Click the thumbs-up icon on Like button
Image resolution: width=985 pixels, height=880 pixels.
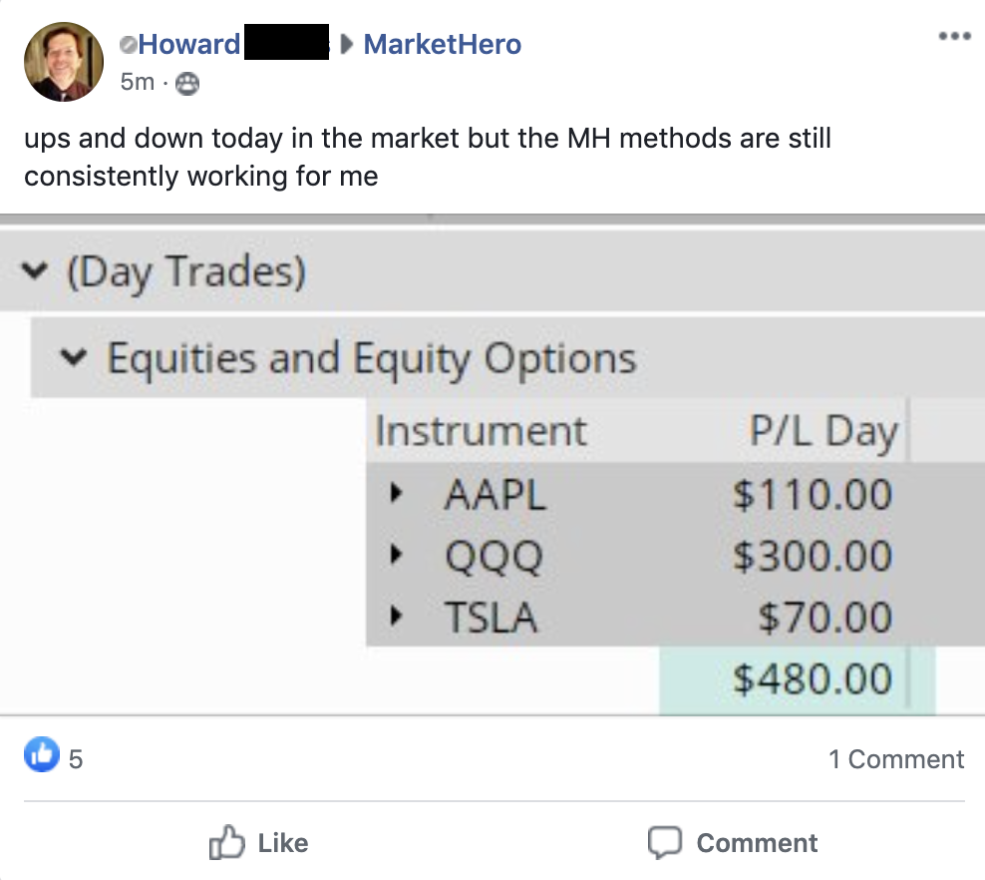click(227, 843)
